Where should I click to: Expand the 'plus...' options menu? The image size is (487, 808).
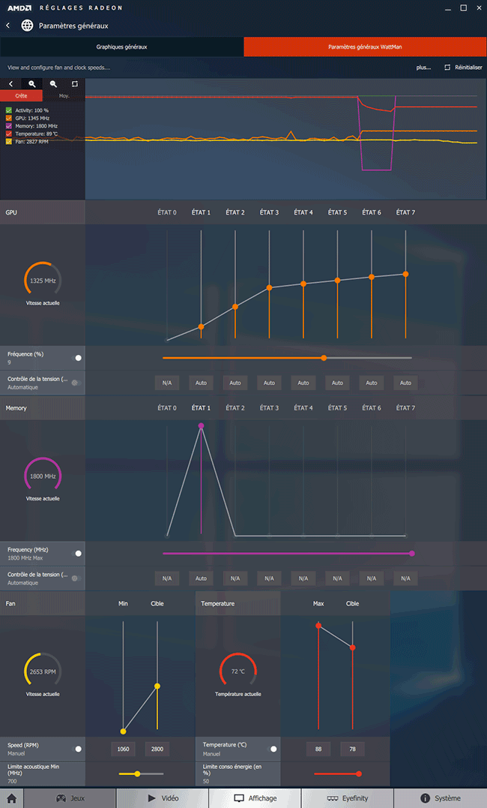click(x=423, y=68)
